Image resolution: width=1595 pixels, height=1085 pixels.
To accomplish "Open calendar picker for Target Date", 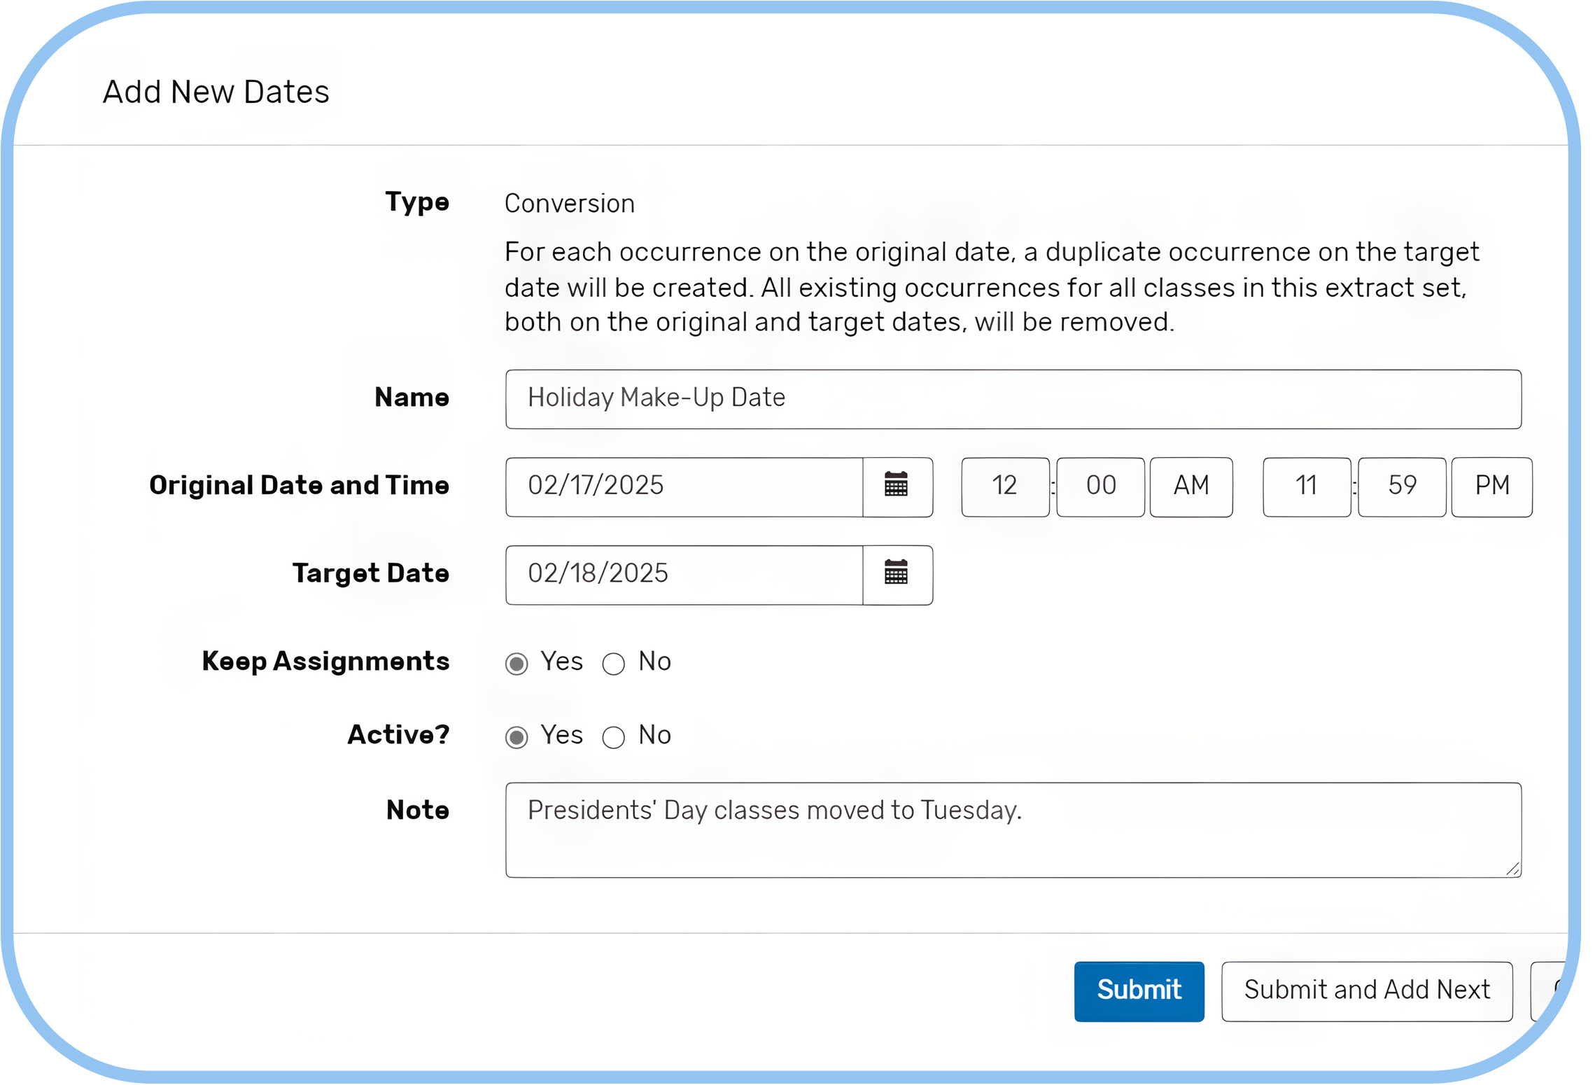I will coord(897,575).
